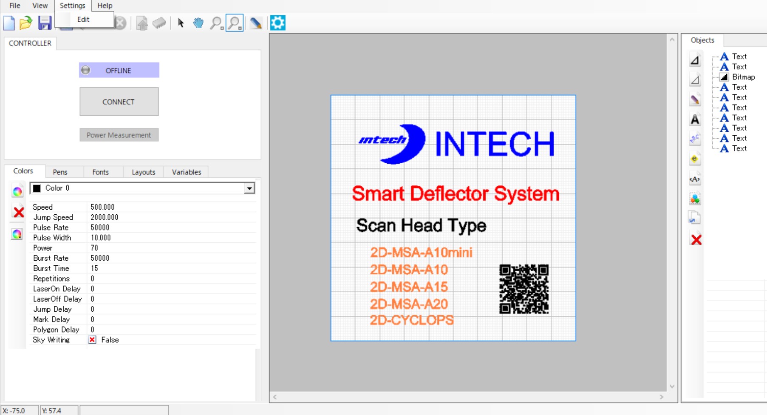Open the blue gear settings icon
The image size is (767, 415).
(x=278, y=23)
